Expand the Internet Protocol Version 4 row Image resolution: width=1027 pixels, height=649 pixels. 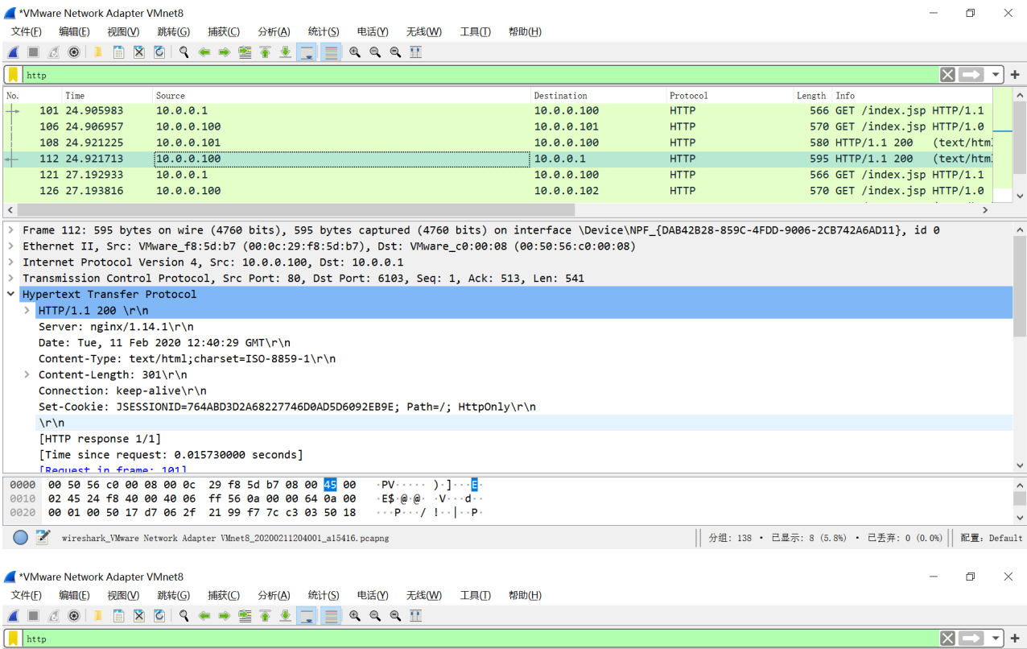[11, 262]
